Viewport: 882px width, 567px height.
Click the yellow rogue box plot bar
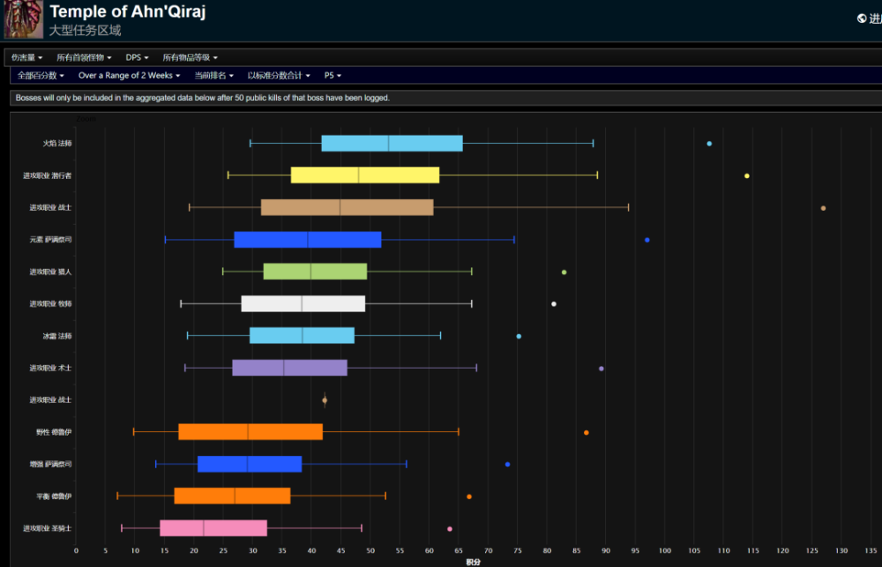[365, 175]
